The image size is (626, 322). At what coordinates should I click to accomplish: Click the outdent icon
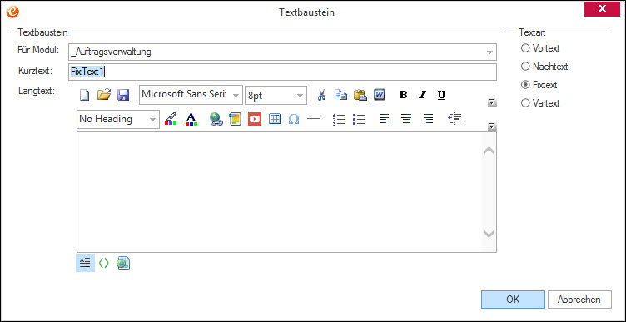(455, 118)
